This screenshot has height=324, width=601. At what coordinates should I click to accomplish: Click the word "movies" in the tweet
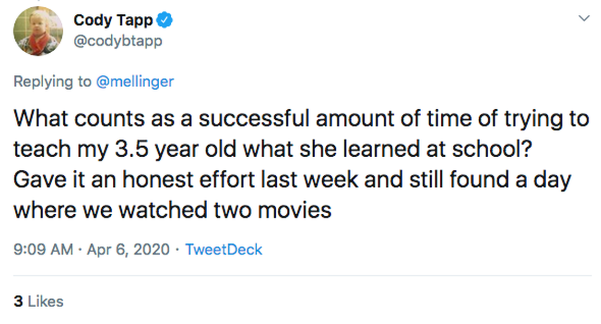coord(294,210)
